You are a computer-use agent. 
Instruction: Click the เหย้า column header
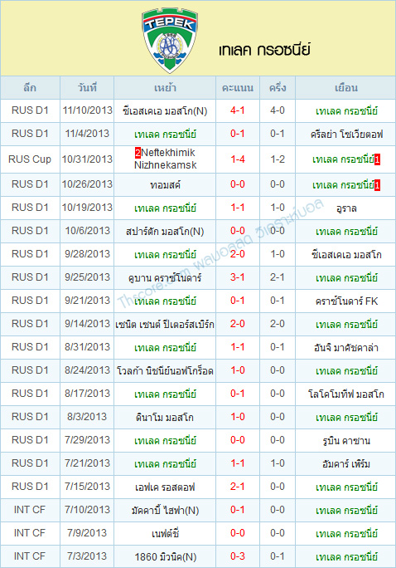tap(165, 88)
